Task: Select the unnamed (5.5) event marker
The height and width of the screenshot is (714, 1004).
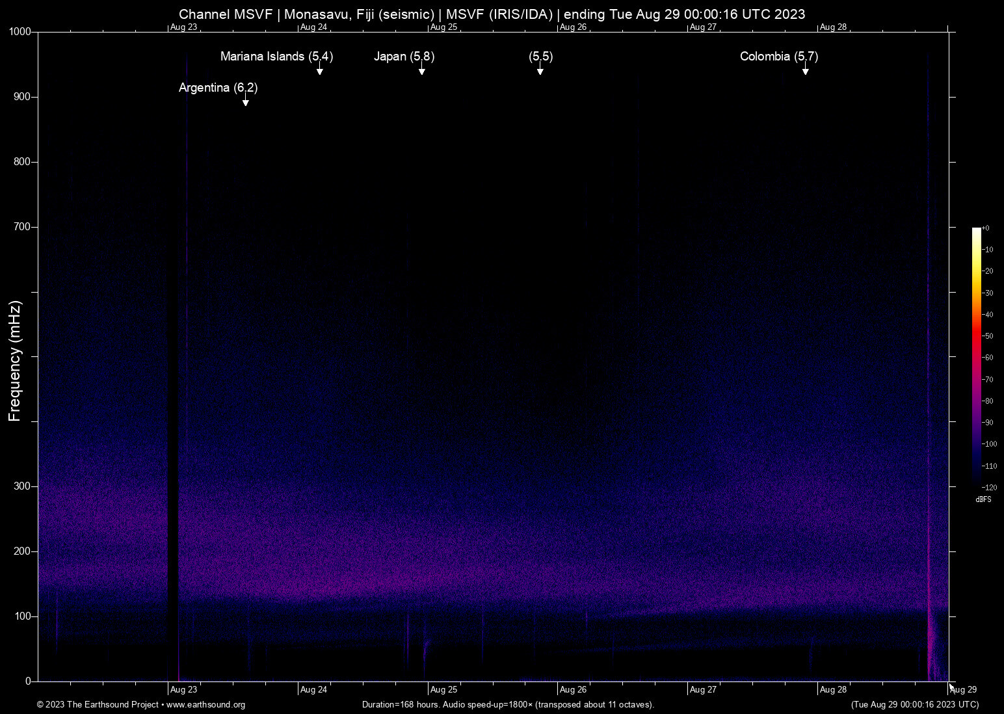Action: 540,72
